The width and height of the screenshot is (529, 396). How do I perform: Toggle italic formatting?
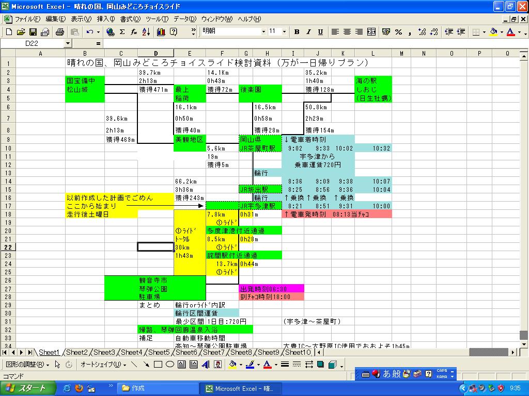pos(308,32)
